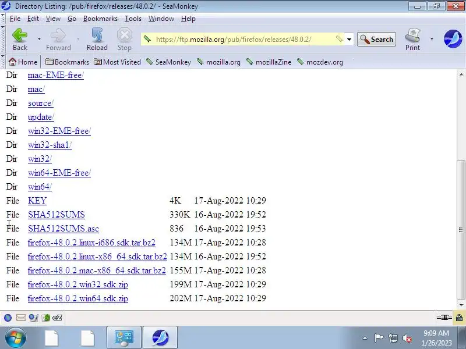Open the update/ directory link
The image size is (466, 349).
[41, 117]
